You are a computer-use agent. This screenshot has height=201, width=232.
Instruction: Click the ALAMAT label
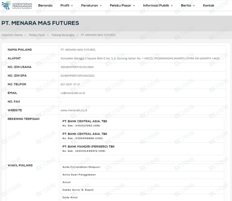click(x=14, y=58)
